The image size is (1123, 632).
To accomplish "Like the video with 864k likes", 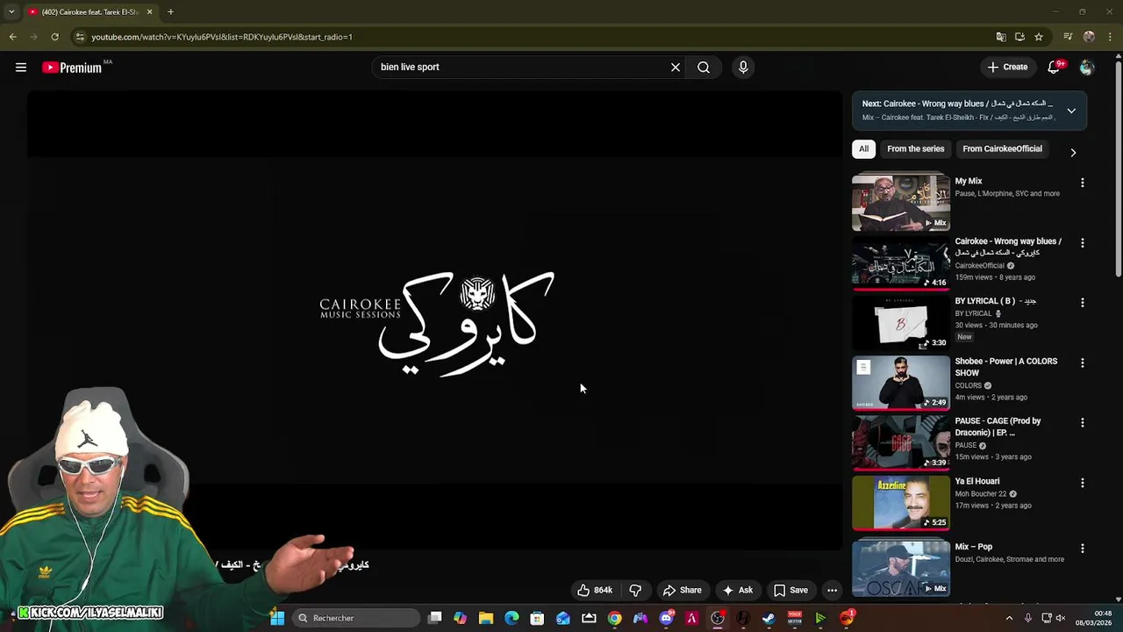I will (x=595, y=590).
